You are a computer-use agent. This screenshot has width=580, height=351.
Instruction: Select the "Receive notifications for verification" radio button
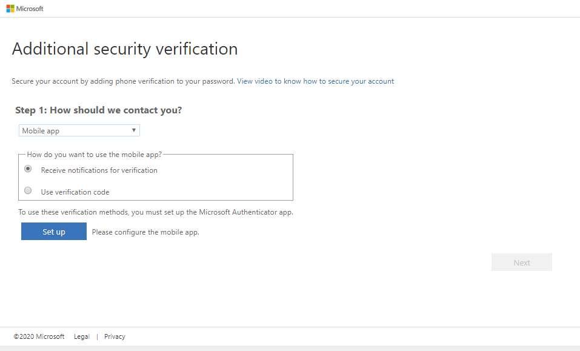point(28,169)
